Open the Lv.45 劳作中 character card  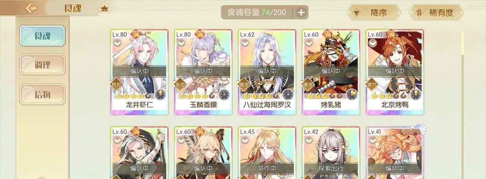267,153
